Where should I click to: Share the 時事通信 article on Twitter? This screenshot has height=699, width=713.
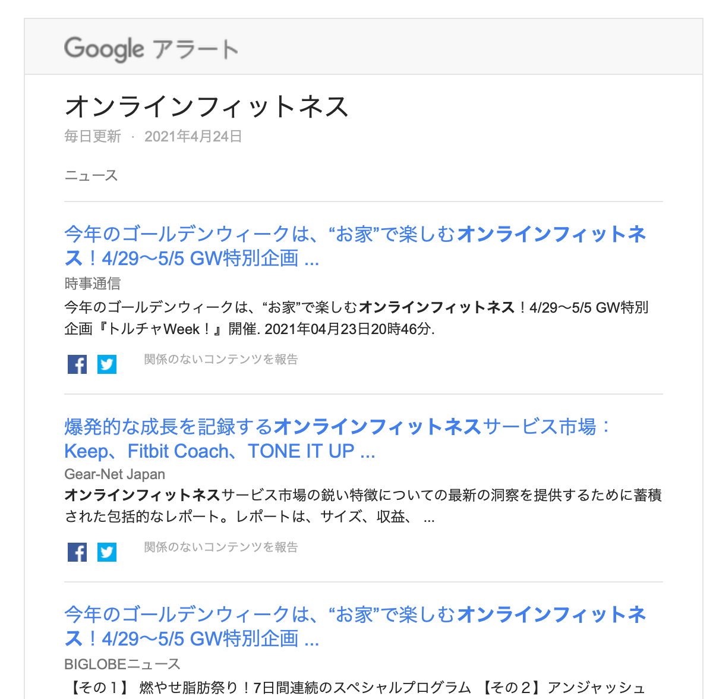point(107,364)
